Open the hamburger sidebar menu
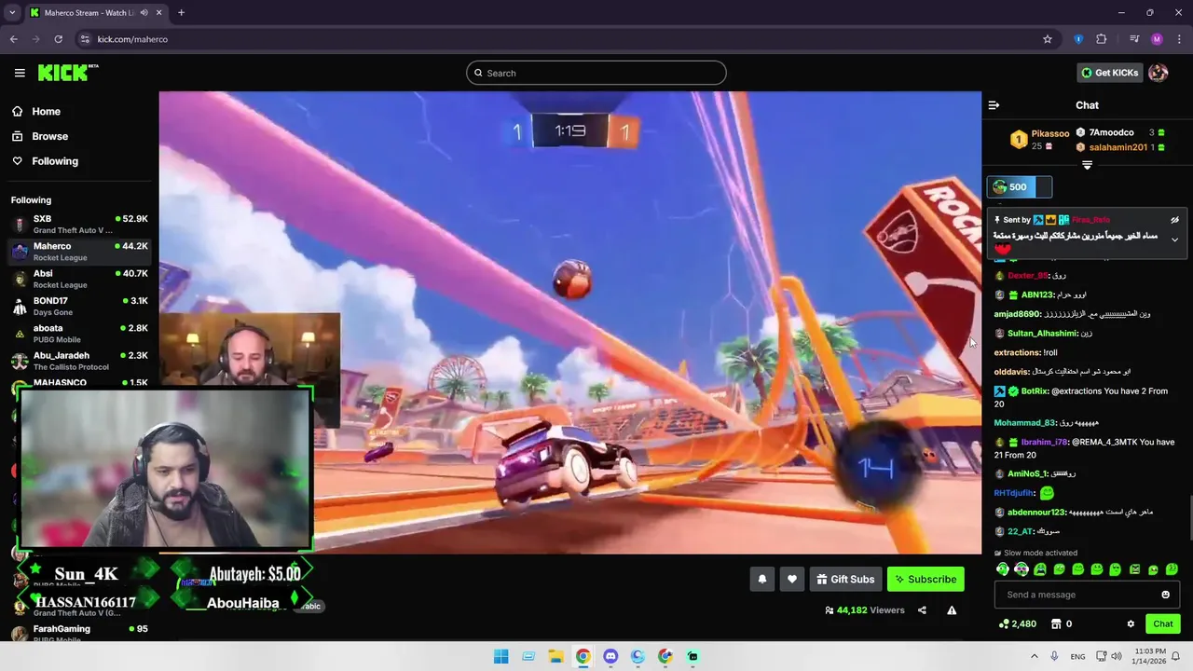 (20, 73)
